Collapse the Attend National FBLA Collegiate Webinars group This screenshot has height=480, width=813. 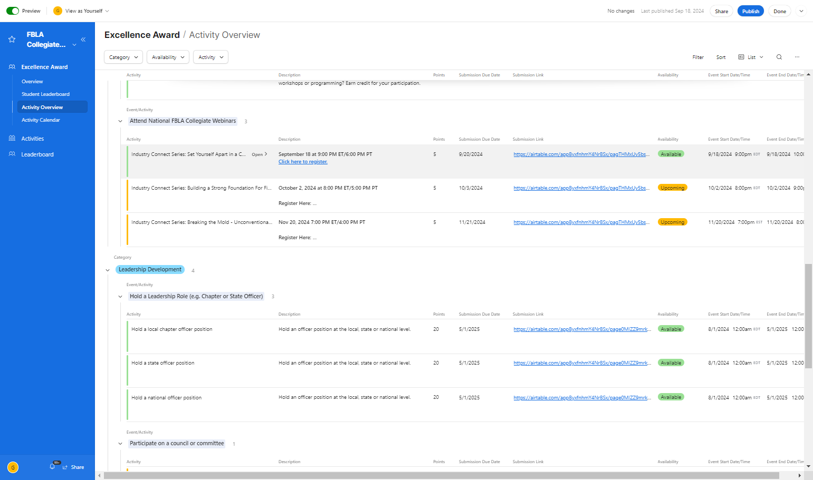[x=120, y=121]
